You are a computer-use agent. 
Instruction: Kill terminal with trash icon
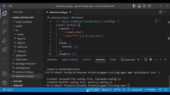point(151,59)
